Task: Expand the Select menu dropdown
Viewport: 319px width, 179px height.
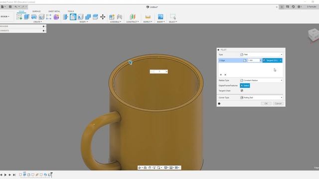Action: pyautogui.click(x=173, y=22)
